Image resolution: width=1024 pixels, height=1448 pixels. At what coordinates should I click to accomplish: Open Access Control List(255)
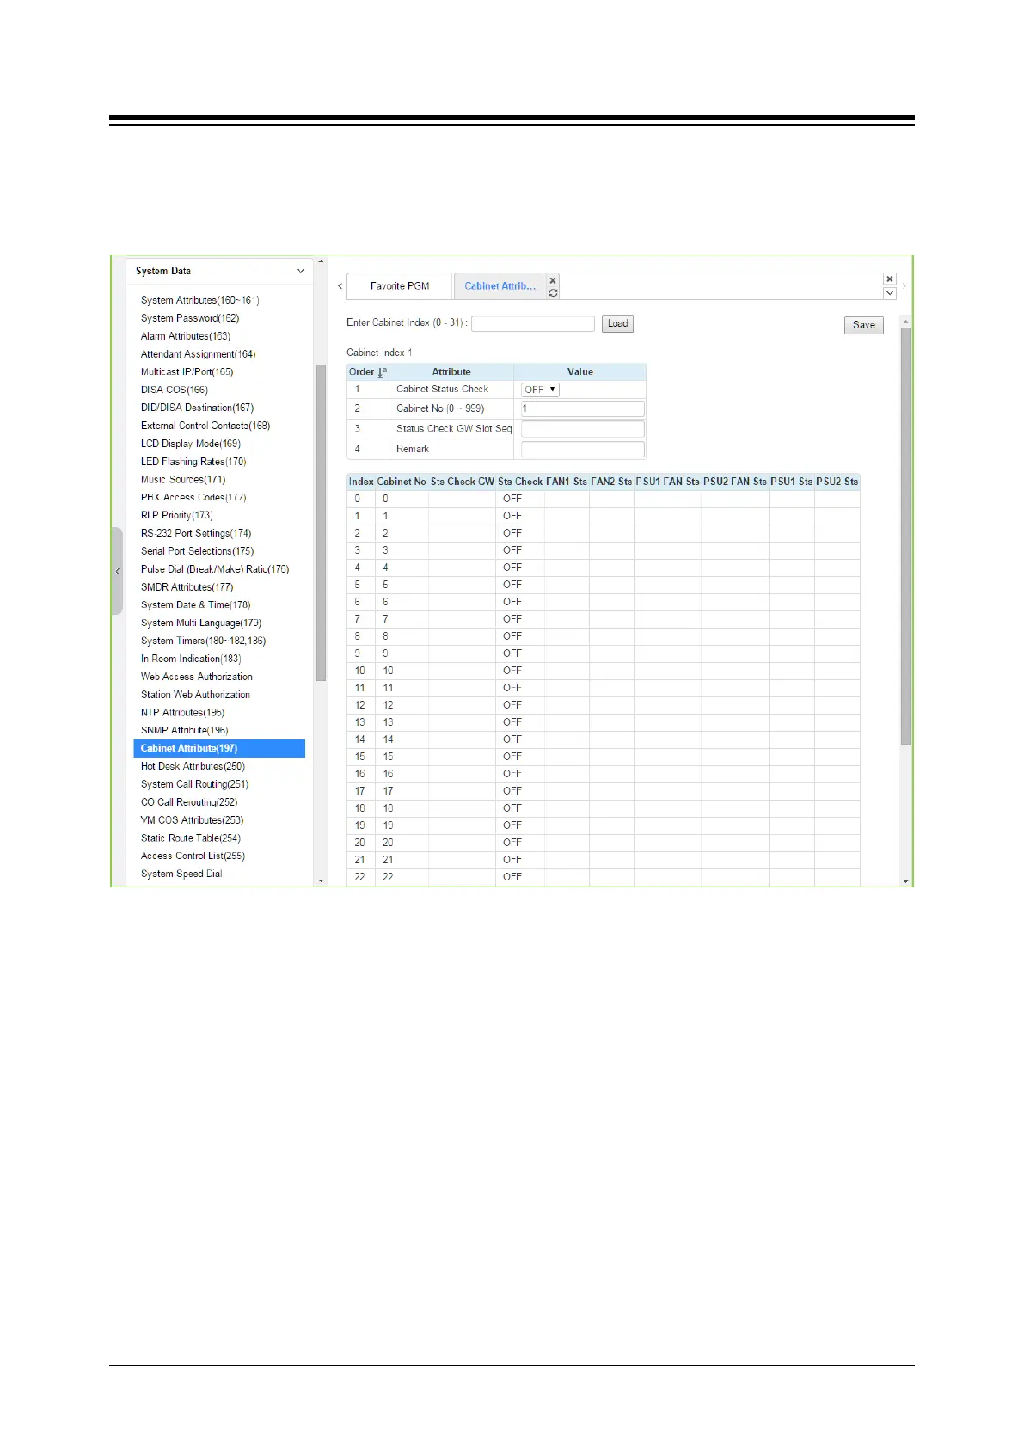193,856
